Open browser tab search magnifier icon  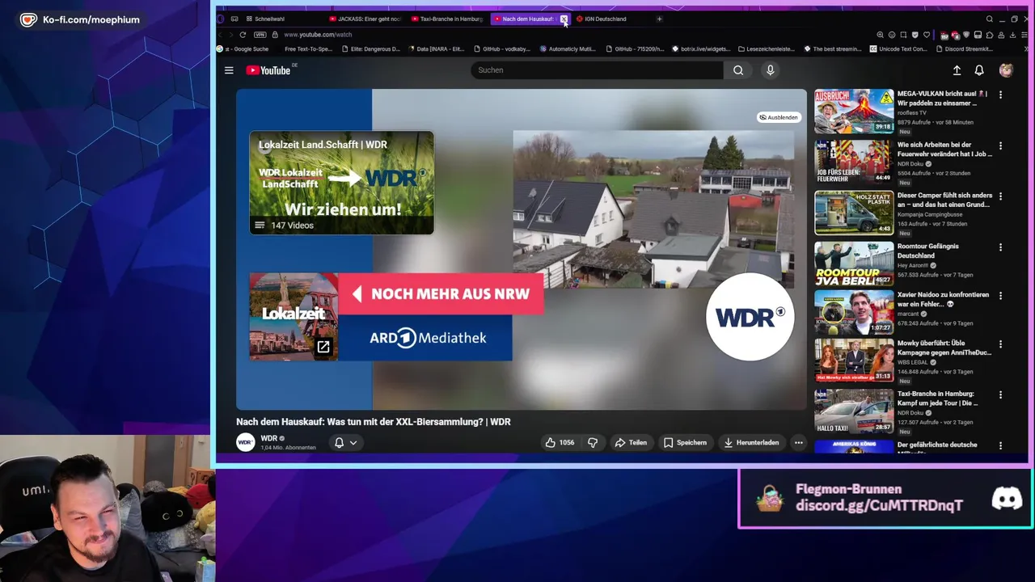click(x=989, y=19)
